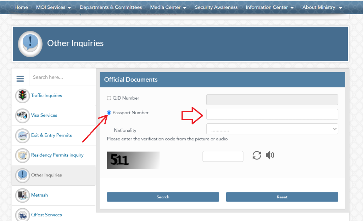Click the Visa Services globe icon

[22, 116]
